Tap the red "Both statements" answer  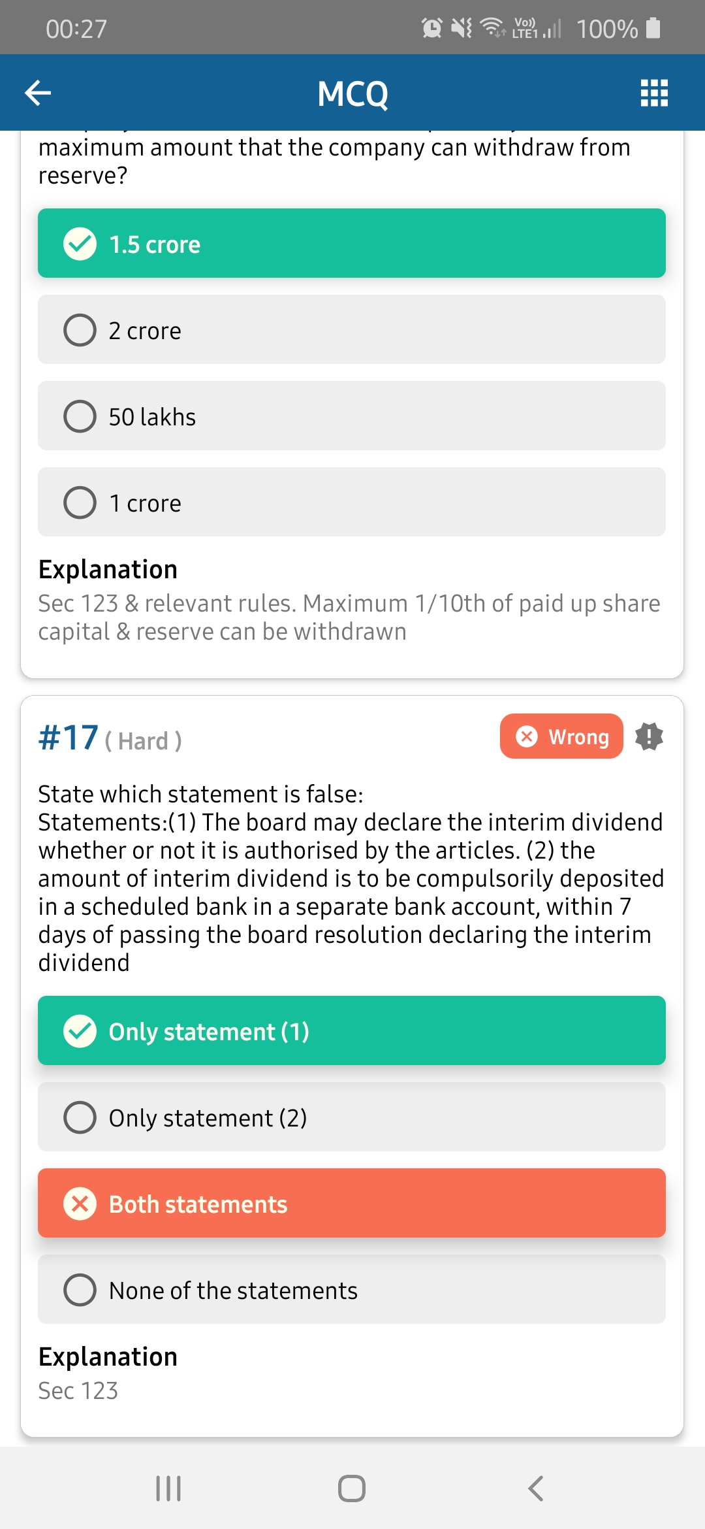(351, 1204)
